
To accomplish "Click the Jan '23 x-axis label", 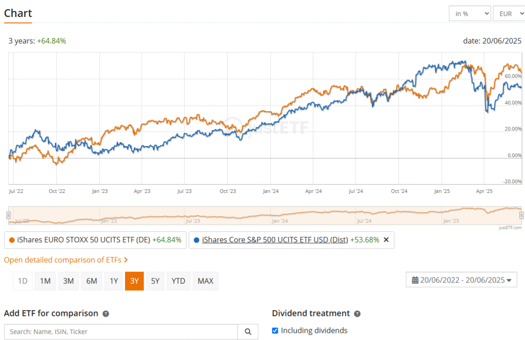I will pos(100,191).
